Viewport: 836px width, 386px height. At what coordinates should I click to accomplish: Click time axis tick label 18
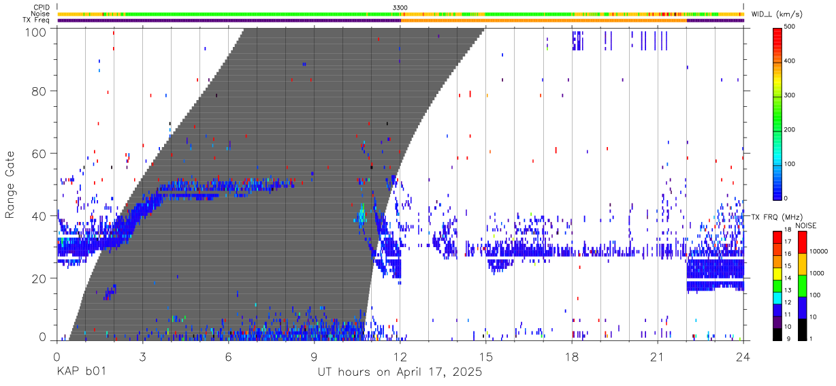572,357
